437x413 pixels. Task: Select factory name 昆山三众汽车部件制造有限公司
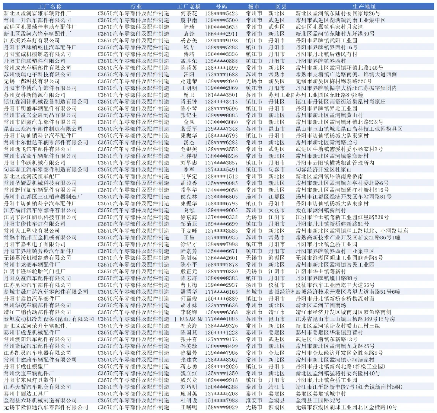pyautogui.click(x=43, y=129)
